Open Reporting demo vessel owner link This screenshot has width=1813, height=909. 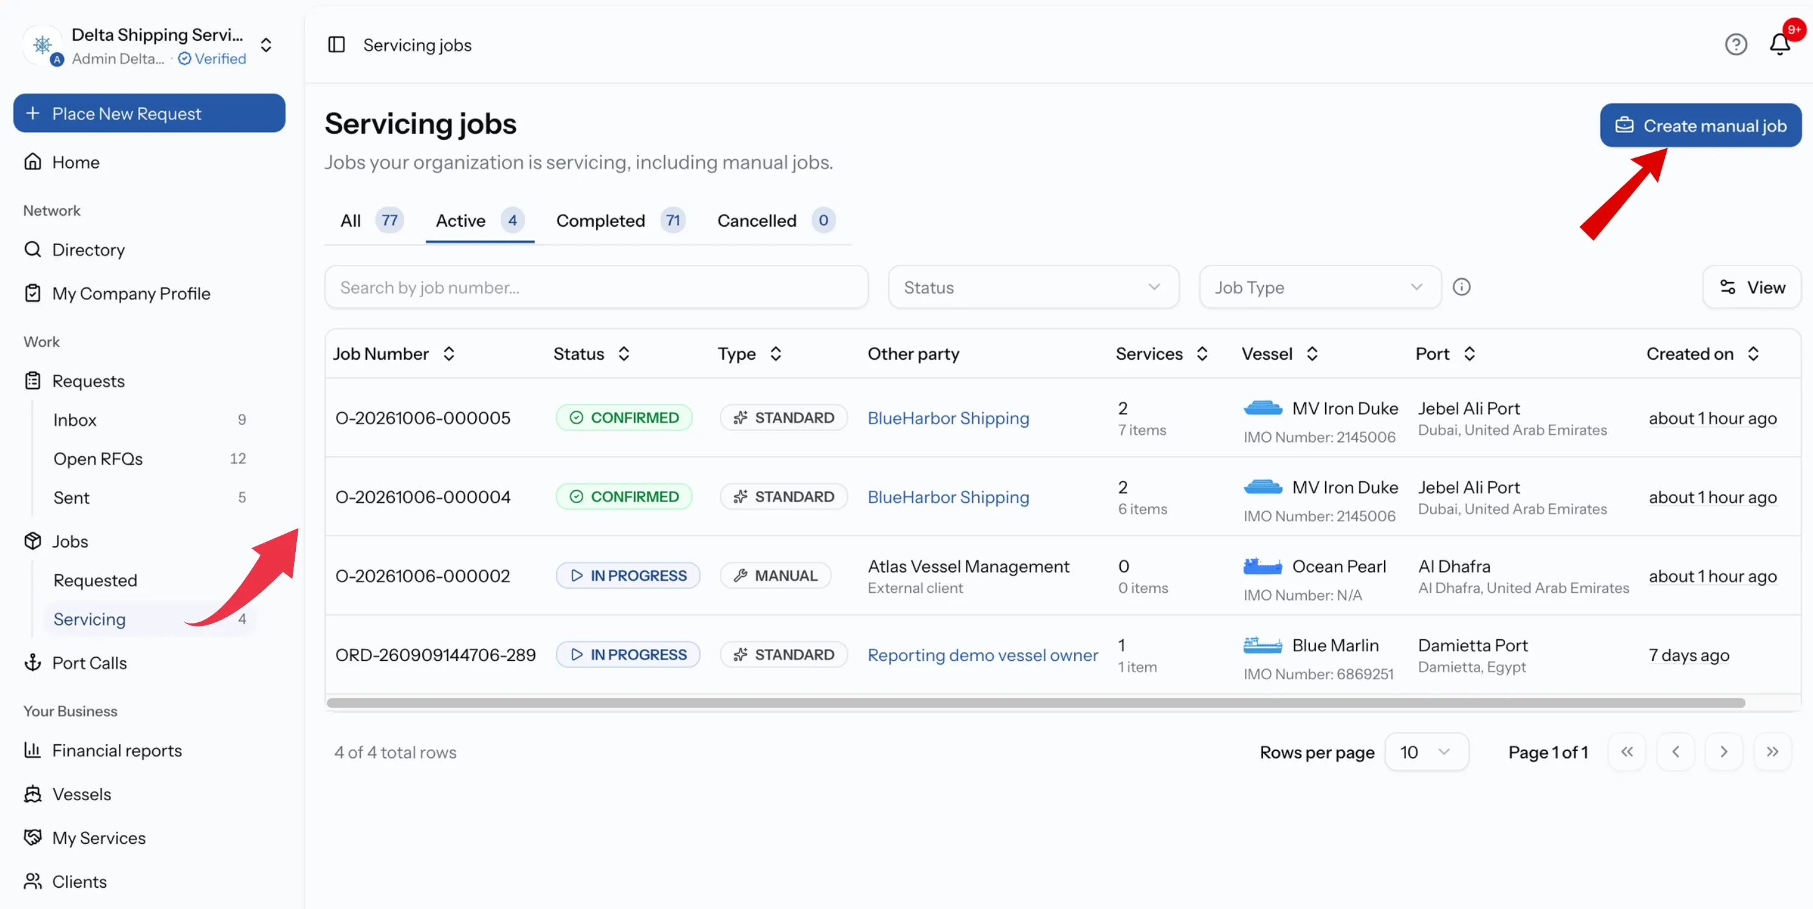(982, 655)
